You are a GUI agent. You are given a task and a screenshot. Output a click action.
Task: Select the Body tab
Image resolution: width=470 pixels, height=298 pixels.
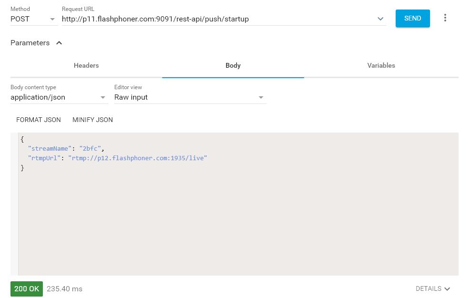coord(233,65)
